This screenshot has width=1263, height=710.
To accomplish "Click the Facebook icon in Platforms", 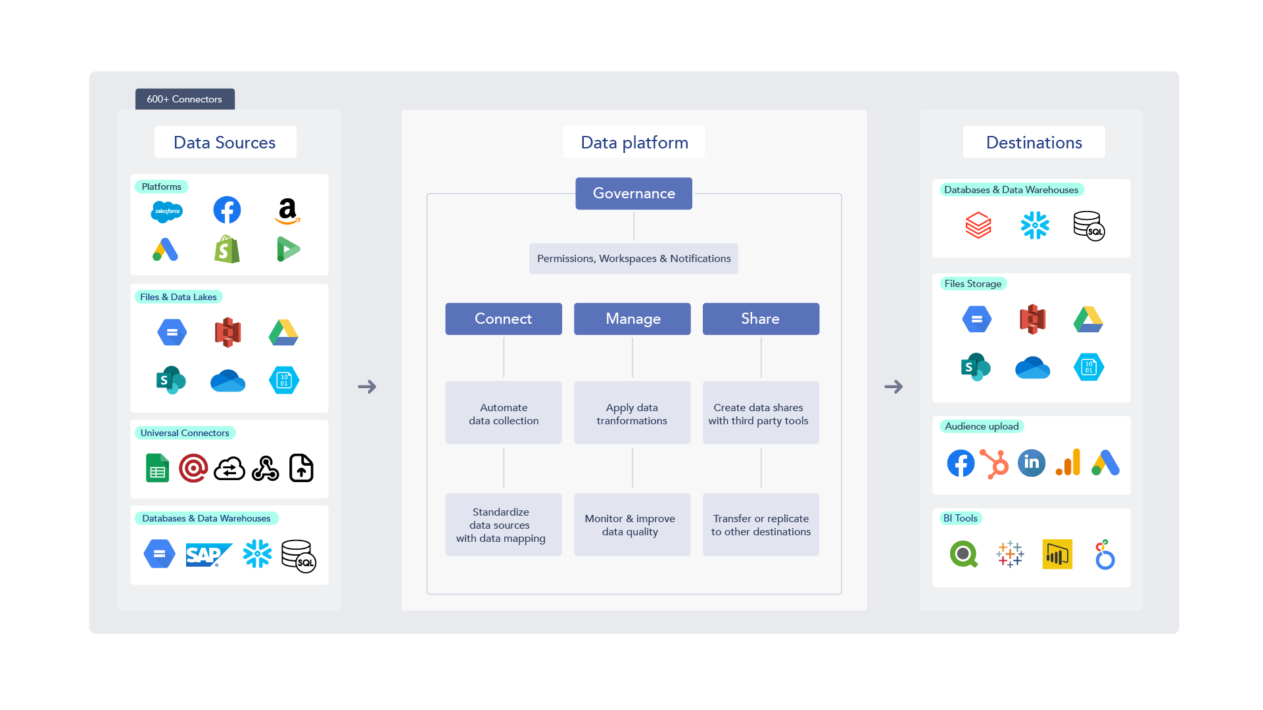I will (227, 210).
